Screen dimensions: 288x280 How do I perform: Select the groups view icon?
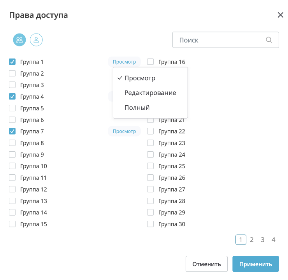(19, 40)
